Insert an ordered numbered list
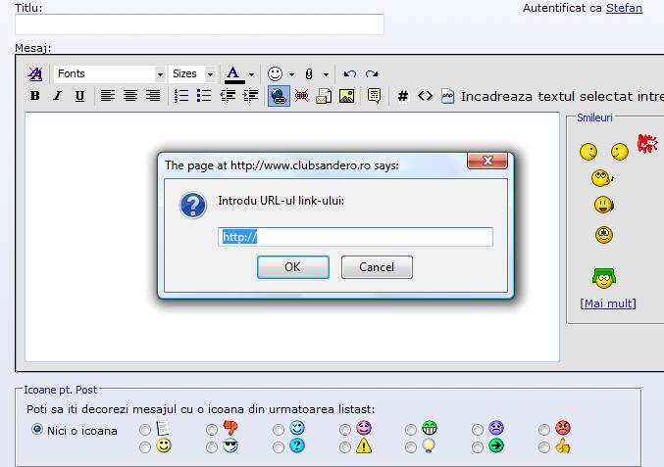 pos(181,96)
